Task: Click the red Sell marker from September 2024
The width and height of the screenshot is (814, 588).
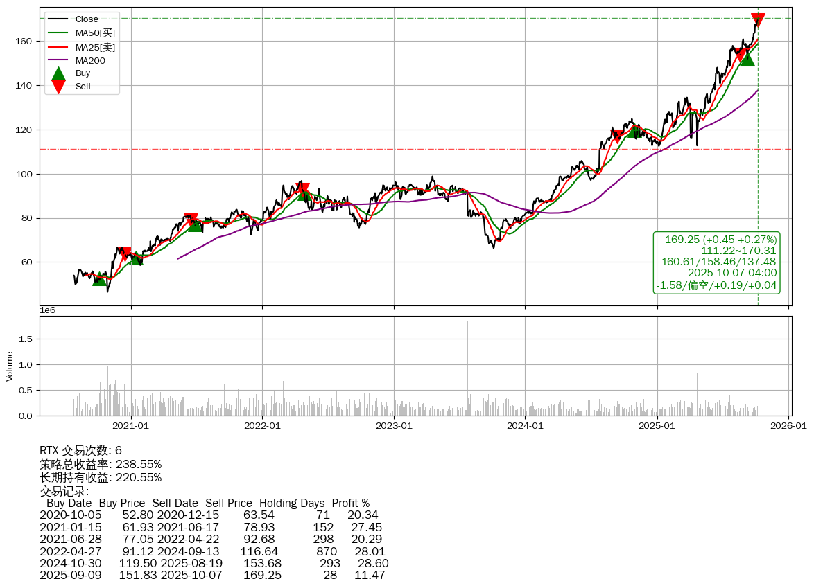Action: coord(616,136)
